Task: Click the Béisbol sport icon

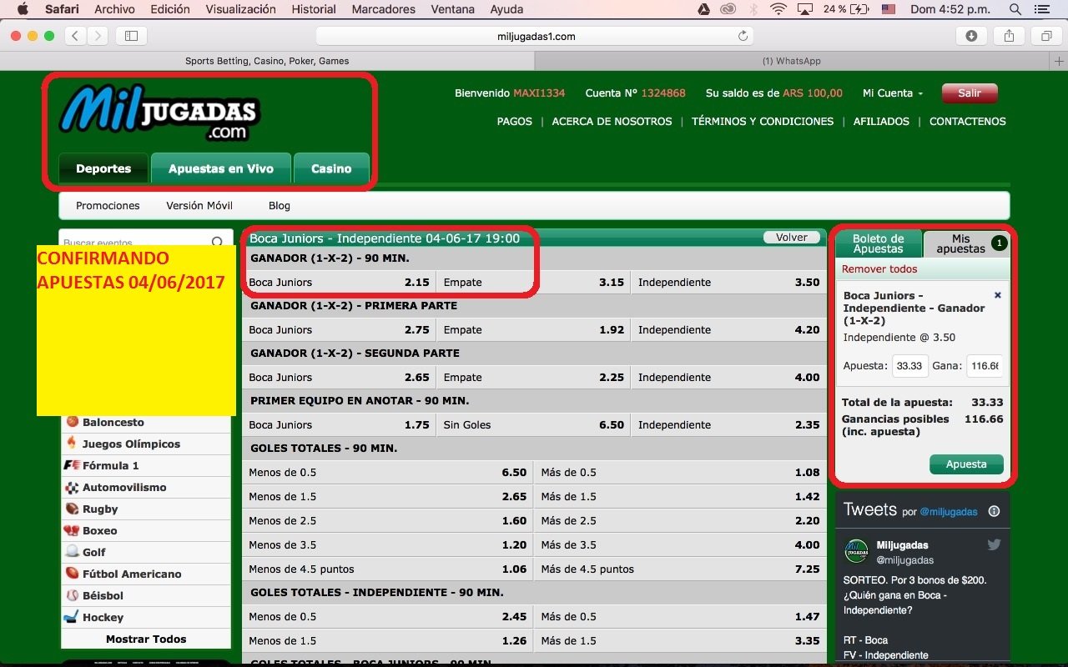Action: (x=73, y=595)
